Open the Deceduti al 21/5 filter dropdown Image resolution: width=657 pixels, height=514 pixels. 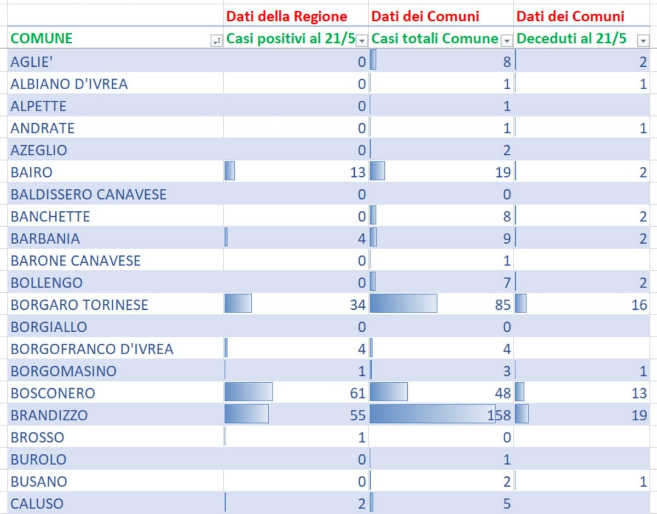[x=643, y=41]
